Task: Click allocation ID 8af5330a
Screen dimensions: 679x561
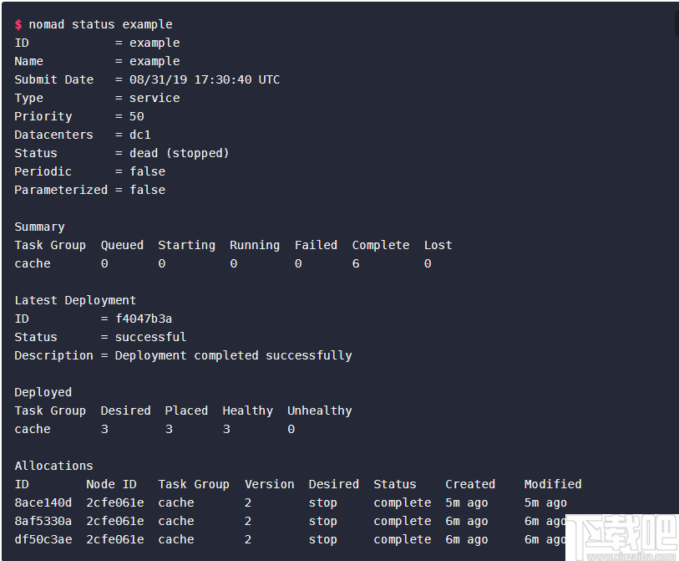Action: [x=43, y=521]
